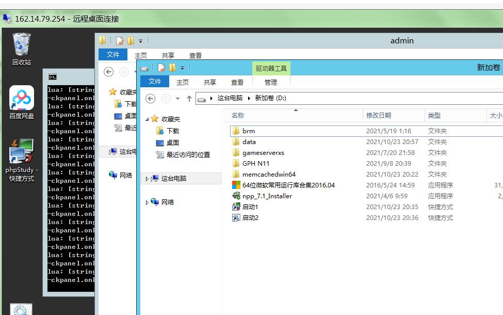Screen dimensions: 503x315
Task: Switch to the 查看 ribbon tab
Action: point(237,82)
